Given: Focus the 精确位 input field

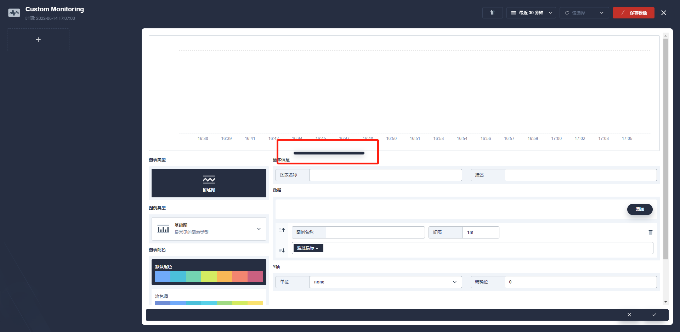Looking at the screenshot, I should [x=580, y=282].
